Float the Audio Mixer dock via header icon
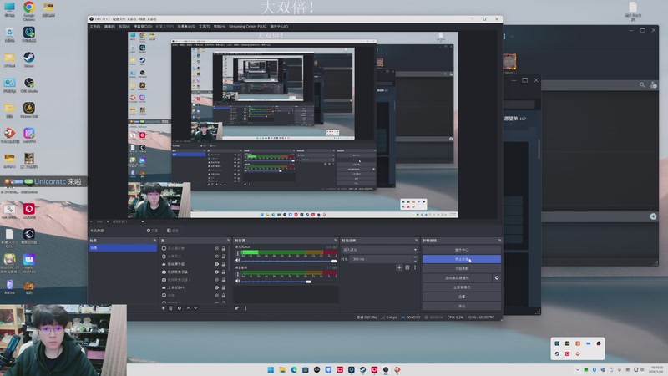 coord(336,241)
